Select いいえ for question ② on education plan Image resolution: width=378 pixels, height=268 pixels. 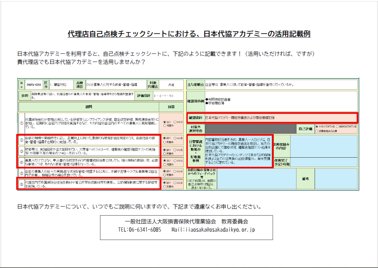click(x=175, y=138)
